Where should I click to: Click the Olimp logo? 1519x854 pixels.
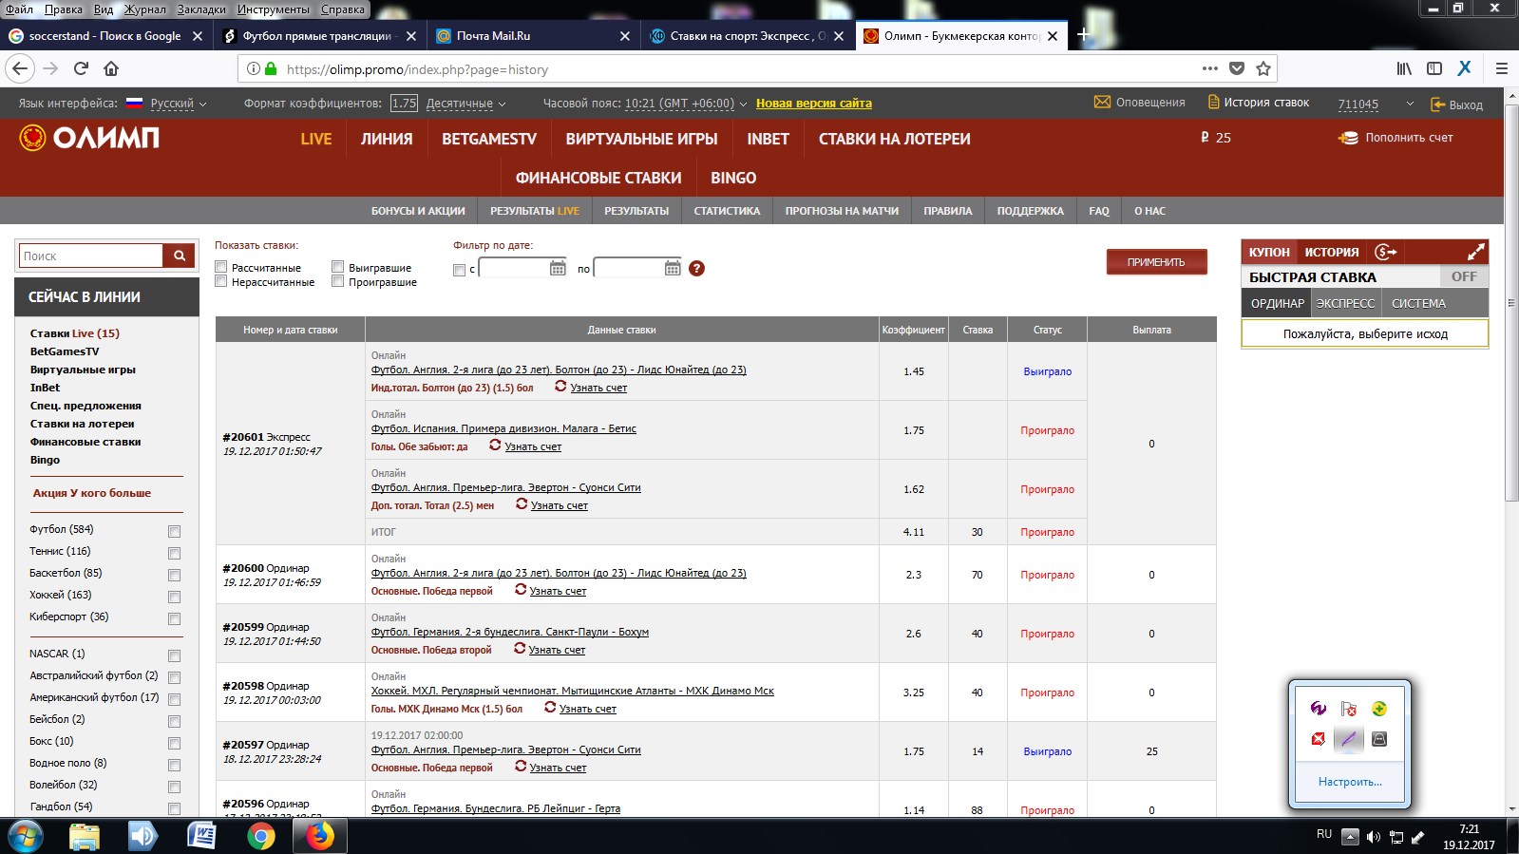click(x=89, y=138)
